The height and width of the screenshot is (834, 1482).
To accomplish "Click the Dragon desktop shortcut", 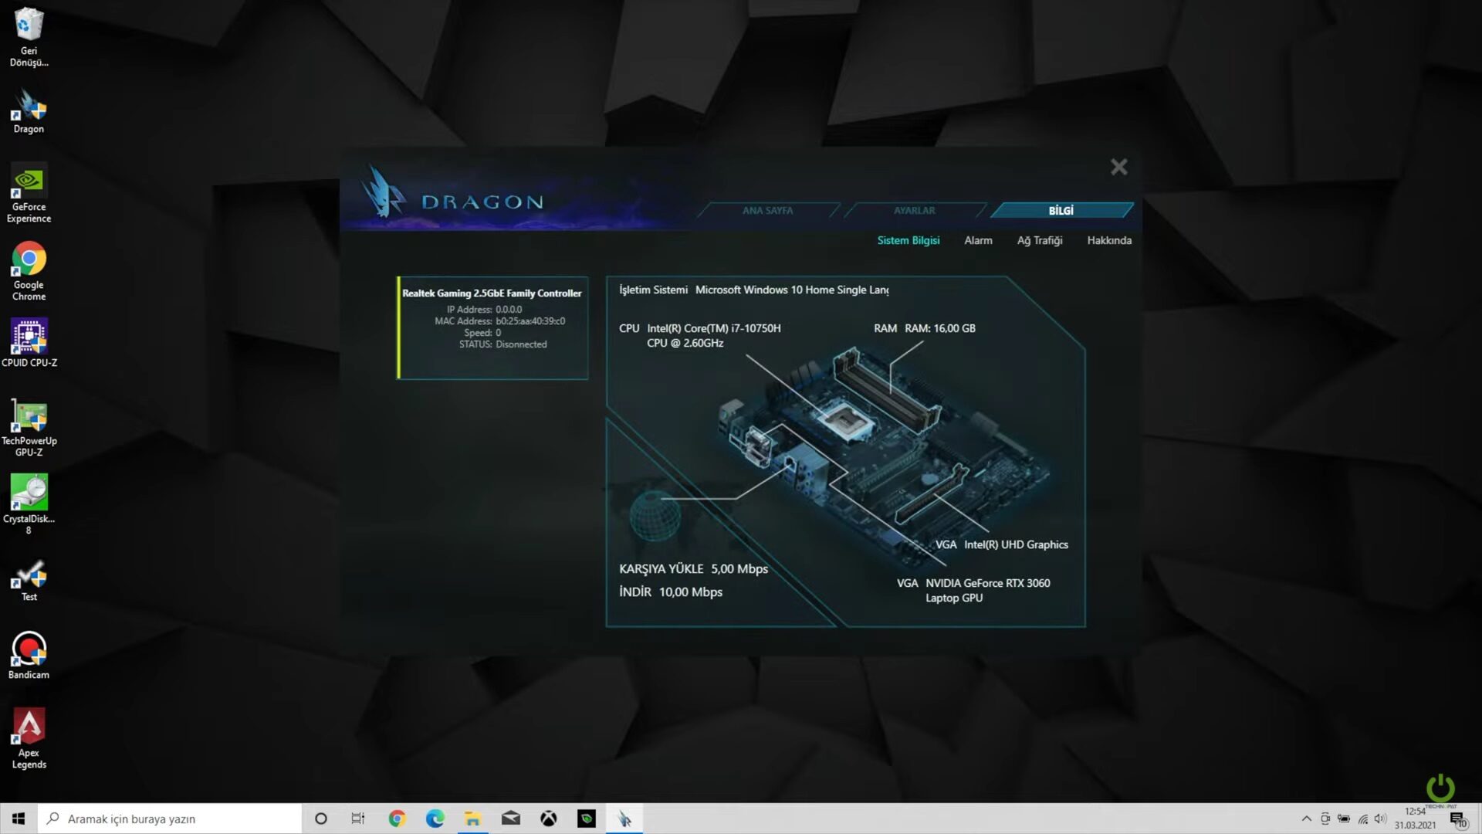I will 29,110.
